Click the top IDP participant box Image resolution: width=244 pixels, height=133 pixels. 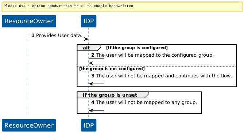click(89, 21)
